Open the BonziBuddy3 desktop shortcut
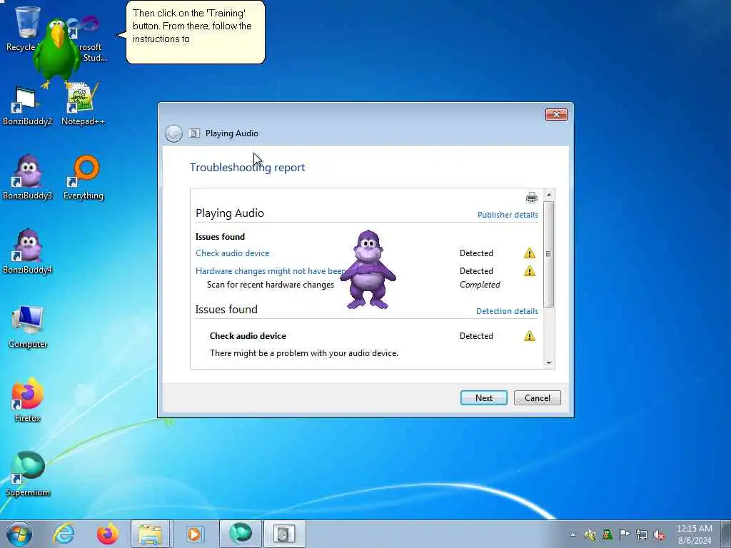731x548 pixels. [x=27, y=178]
